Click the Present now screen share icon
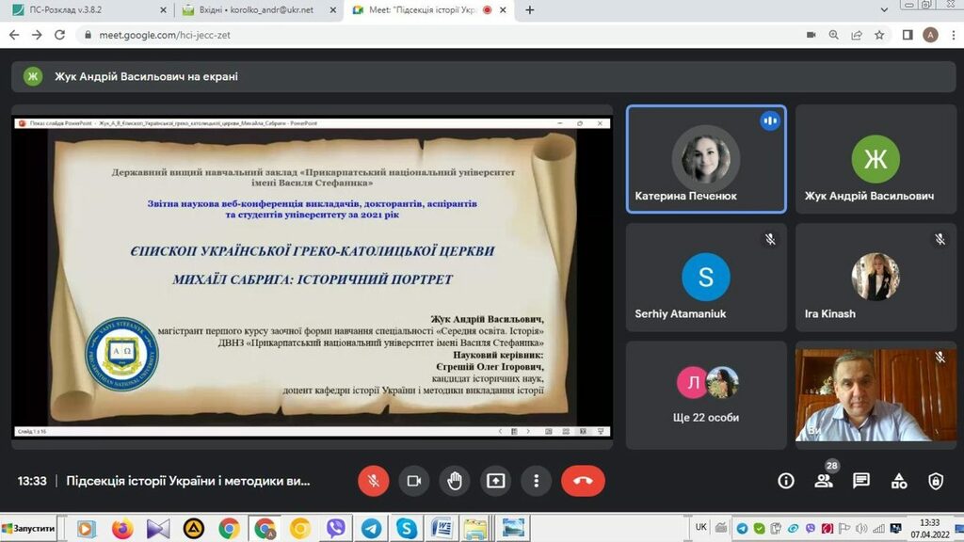This screenshot has width=964, height=542. 495,481
